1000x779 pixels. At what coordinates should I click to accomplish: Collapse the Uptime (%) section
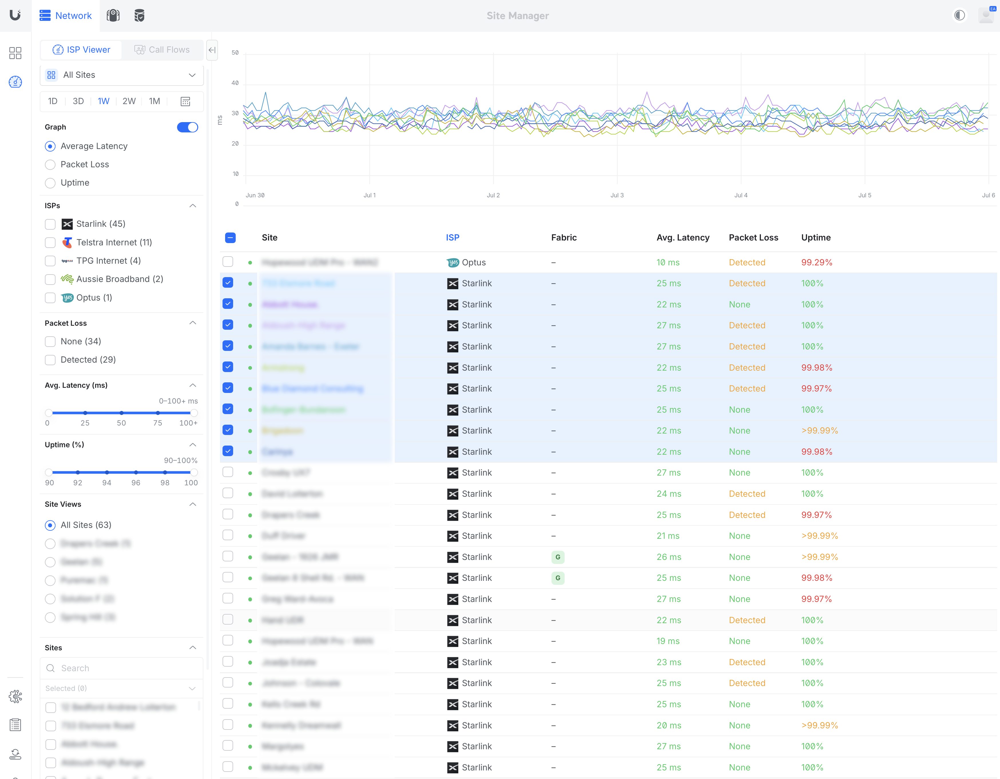tap(193, 445)
